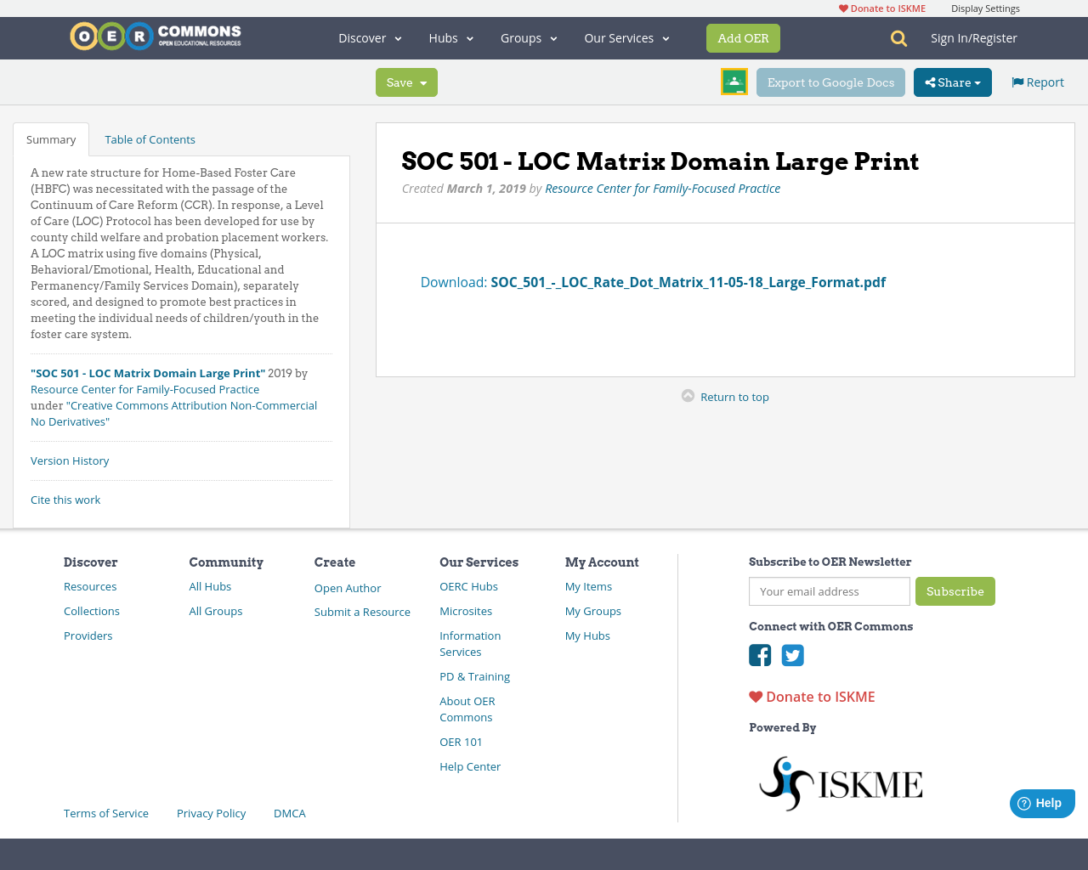Open the Help chat widget
This screenshot has height=870, width=1088.
pos(1042,803)
